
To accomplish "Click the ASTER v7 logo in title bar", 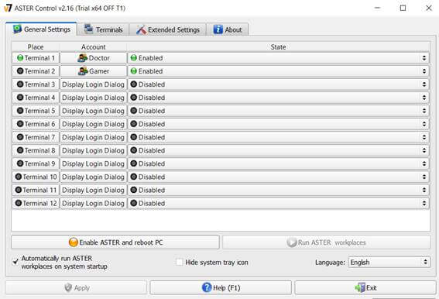I will (x=8, y=8).
